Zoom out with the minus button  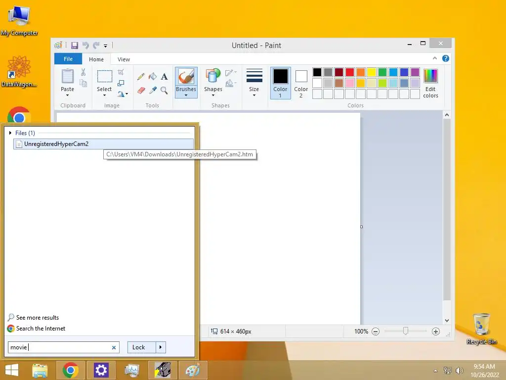pos(376,332)
